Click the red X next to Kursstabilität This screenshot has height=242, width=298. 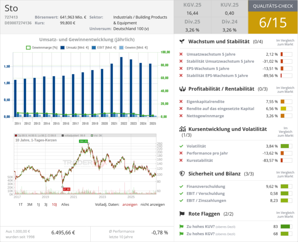(181, 160)
